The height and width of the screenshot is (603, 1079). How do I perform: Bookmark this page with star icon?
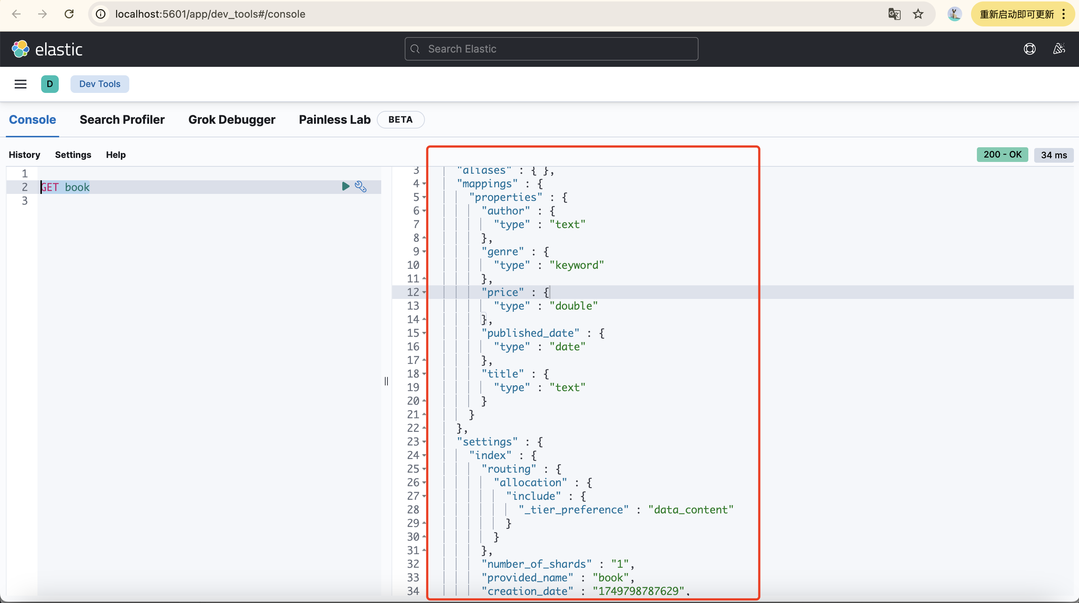918,14
